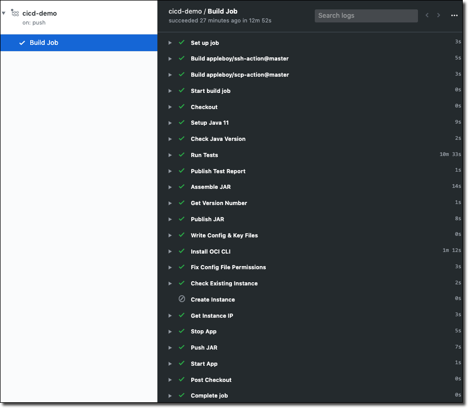Click the green checkmark beside Run Tests
This screenshot has width=468, height=408.
click(182, 154)
